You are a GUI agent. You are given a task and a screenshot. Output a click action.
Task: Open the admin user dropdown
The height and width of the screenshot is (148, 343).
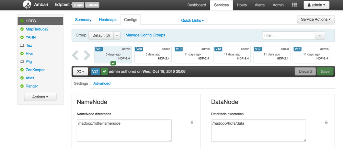pyautogui.click(x=317, y=5)
